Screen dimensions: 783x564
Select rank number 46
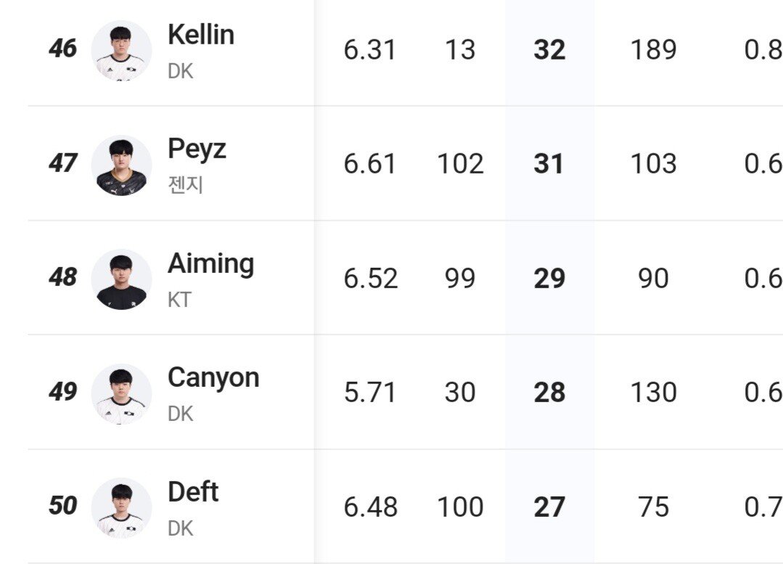[x=62, y=49]
